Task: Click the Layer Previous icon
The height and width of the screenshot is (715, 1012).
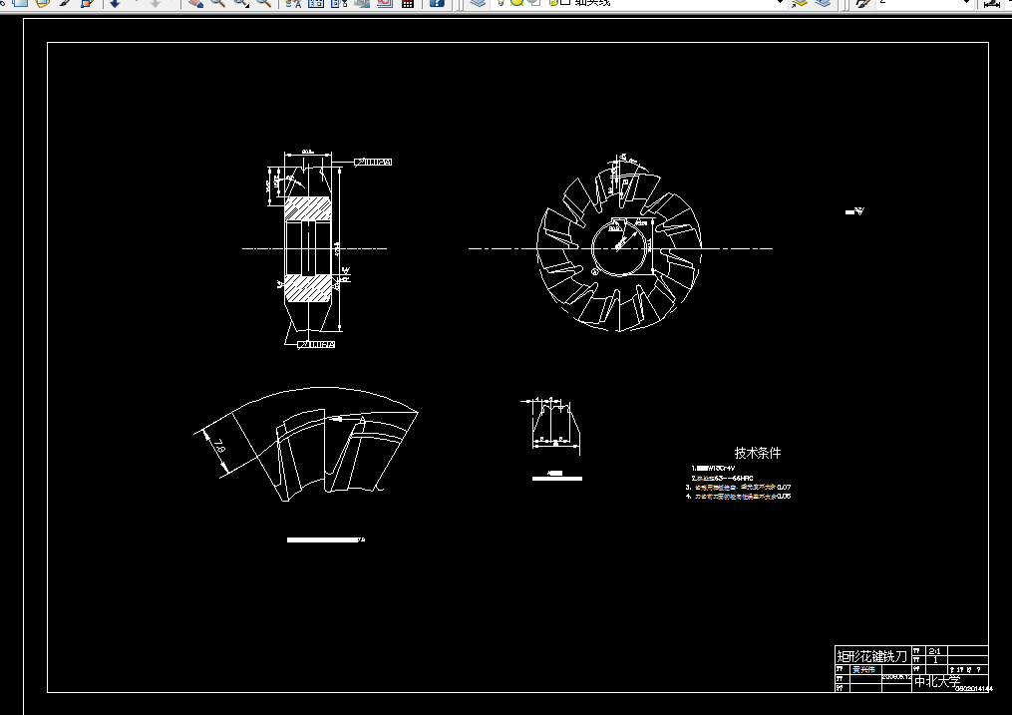Action: click(x=823, y=3)
